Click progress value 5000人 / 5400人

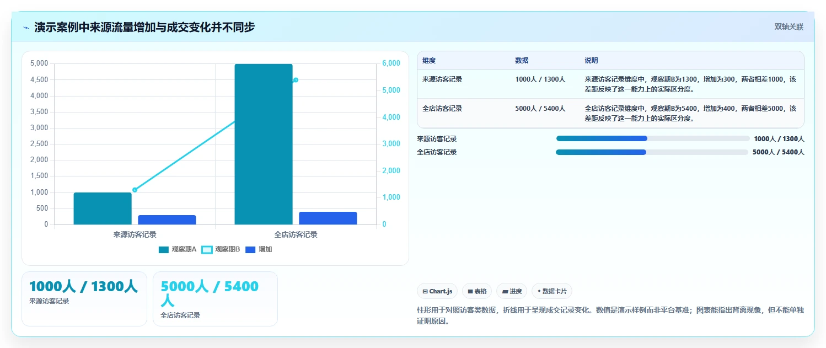779,152
